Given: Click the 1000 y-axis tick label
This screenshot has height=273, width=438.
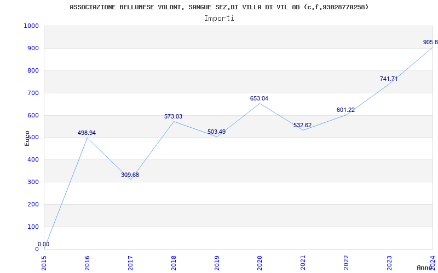Looking at the screenshot, I should pos(31,26).
